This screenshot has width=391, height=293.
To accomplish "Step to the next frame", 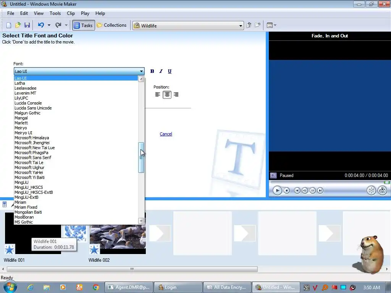I will pyautogui.click(x=312, y=191).
